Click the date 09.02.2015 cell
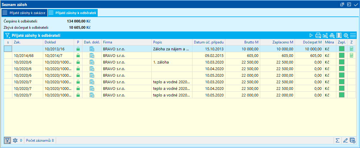The height and width of the screenshot is (148, 360). pyautogui.click(x=209, y=55)
